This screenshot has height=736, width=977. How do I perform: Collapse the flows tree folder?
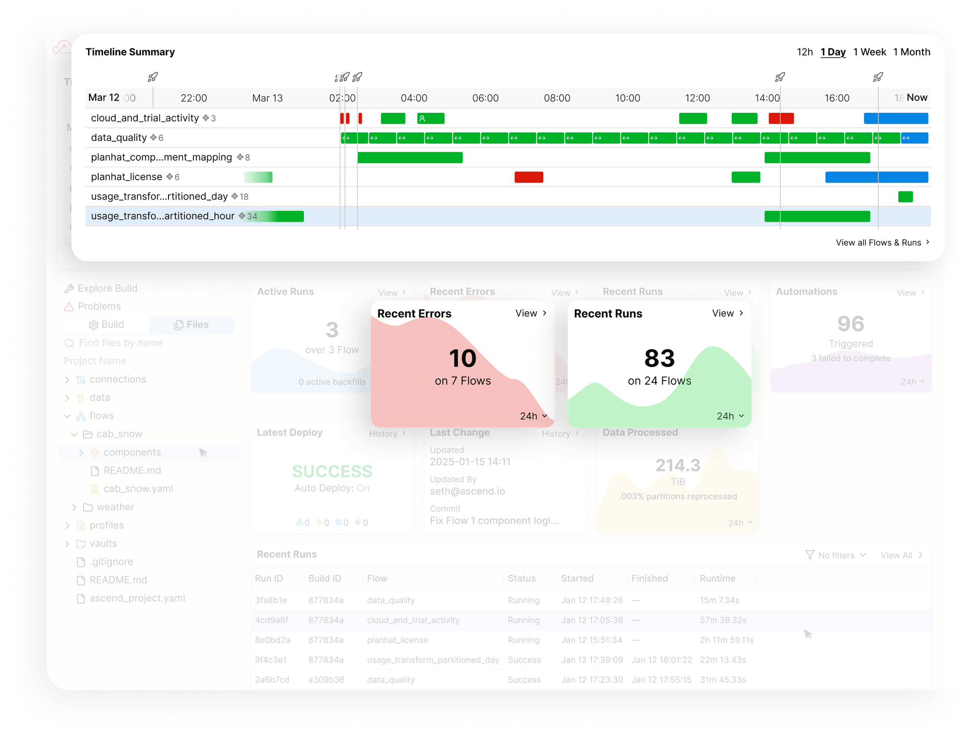tap(67, 416)
